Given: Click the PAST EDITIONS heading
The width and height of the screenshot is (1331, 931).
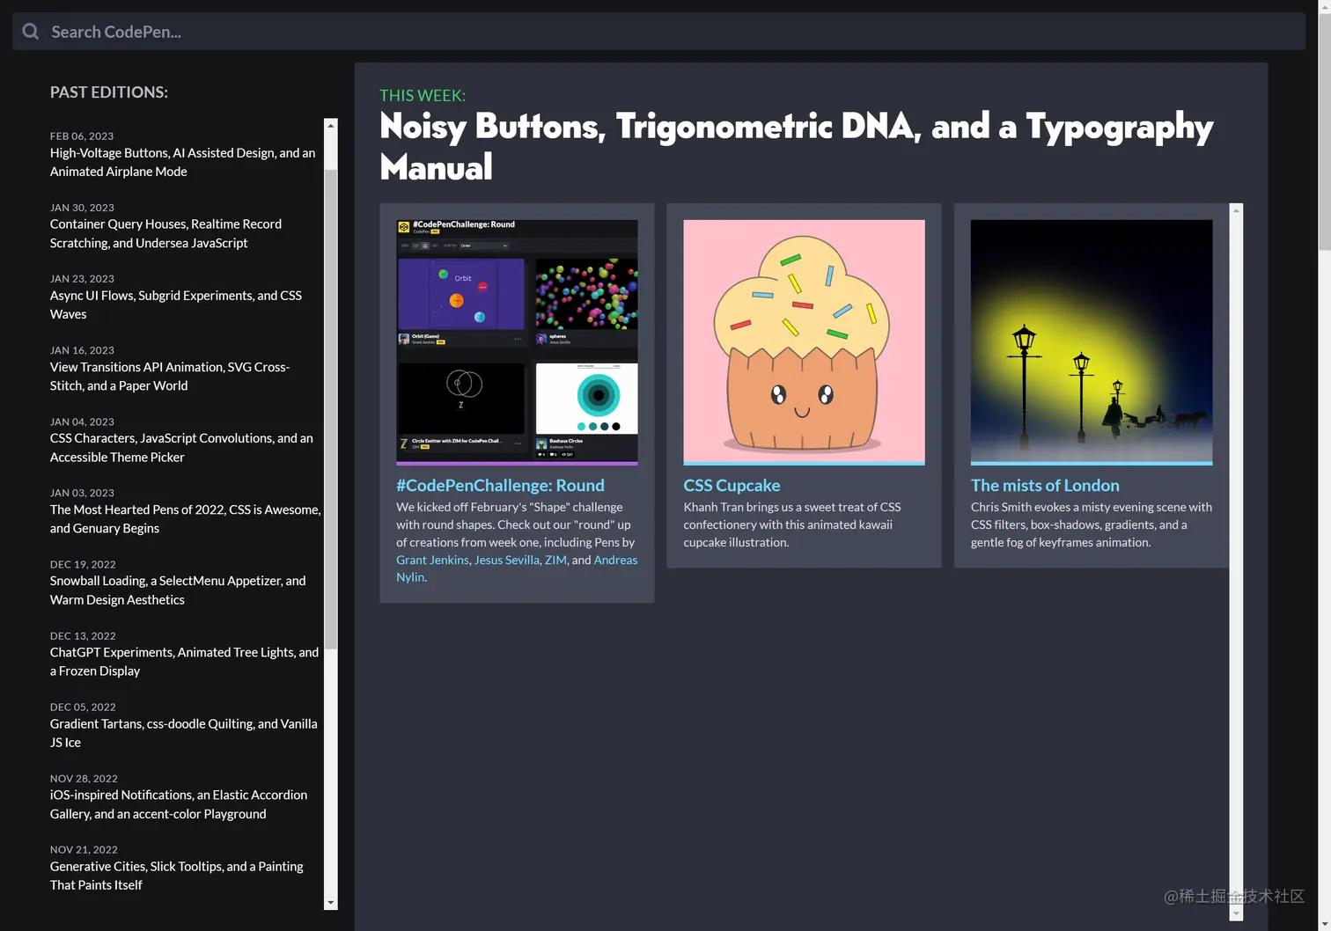Looking at the screenshot, I should click(109, 92).
